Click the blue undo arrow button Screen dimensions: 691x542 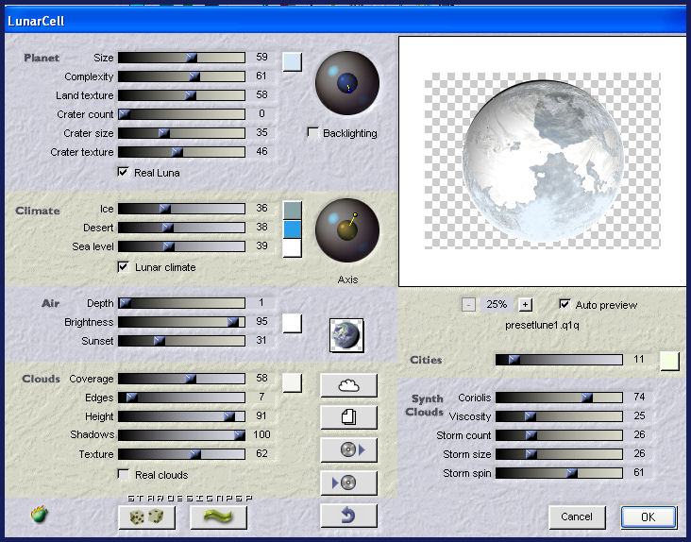click(348, 516)
